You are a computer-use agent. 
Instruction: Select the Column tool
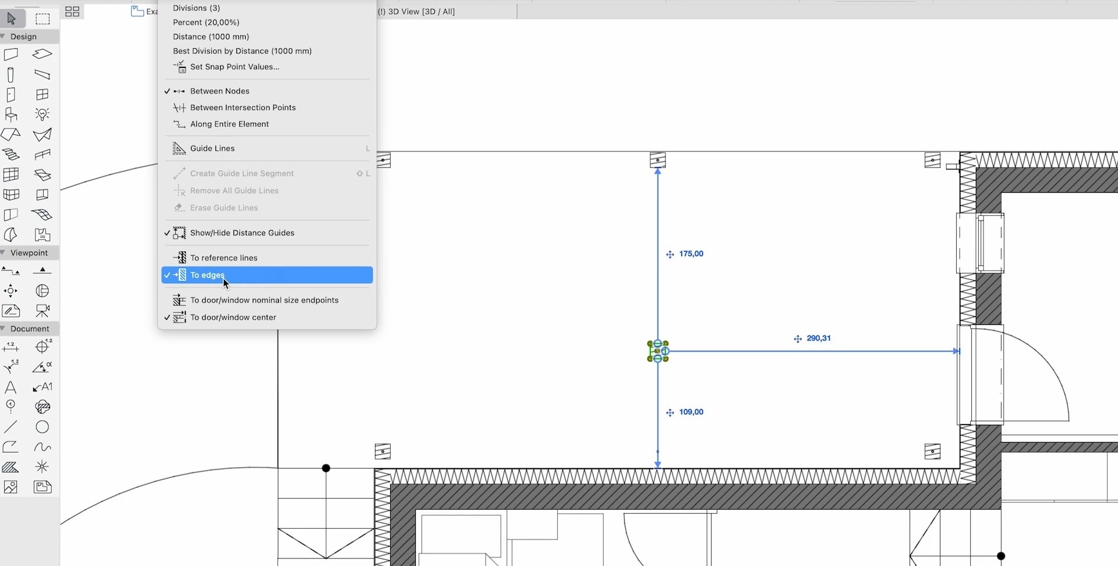(11, 74)
